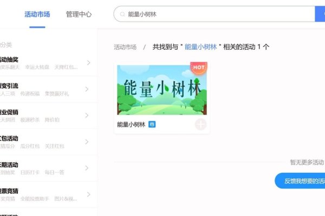325x216 pixels.
Task: Select the 活动抽奖 category heading
Action: (x=9, y=59)
